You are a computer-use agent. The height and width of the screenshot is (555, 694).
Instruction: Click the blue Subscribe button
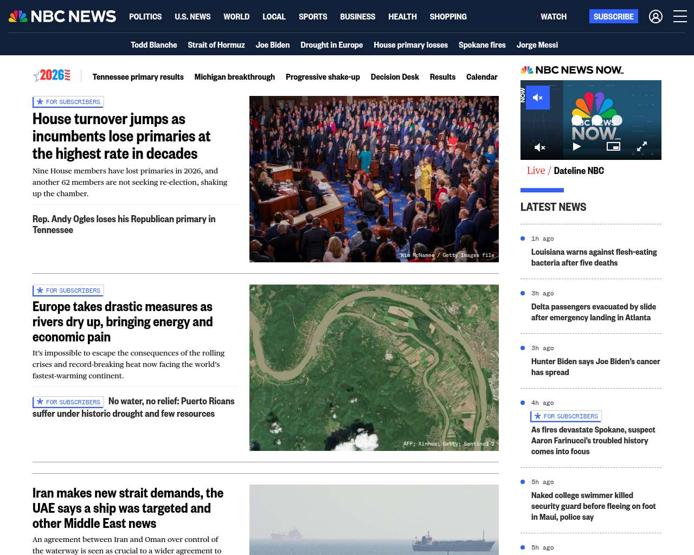coord(613,16)
